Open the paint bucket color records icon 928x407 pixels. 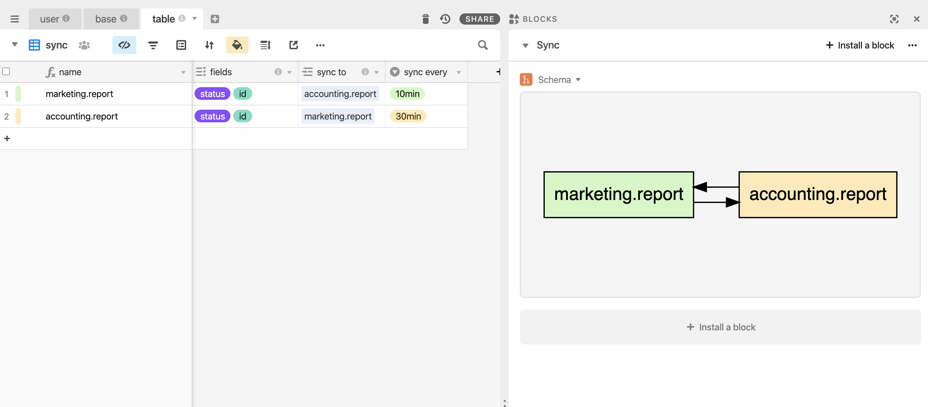(237, 45)
